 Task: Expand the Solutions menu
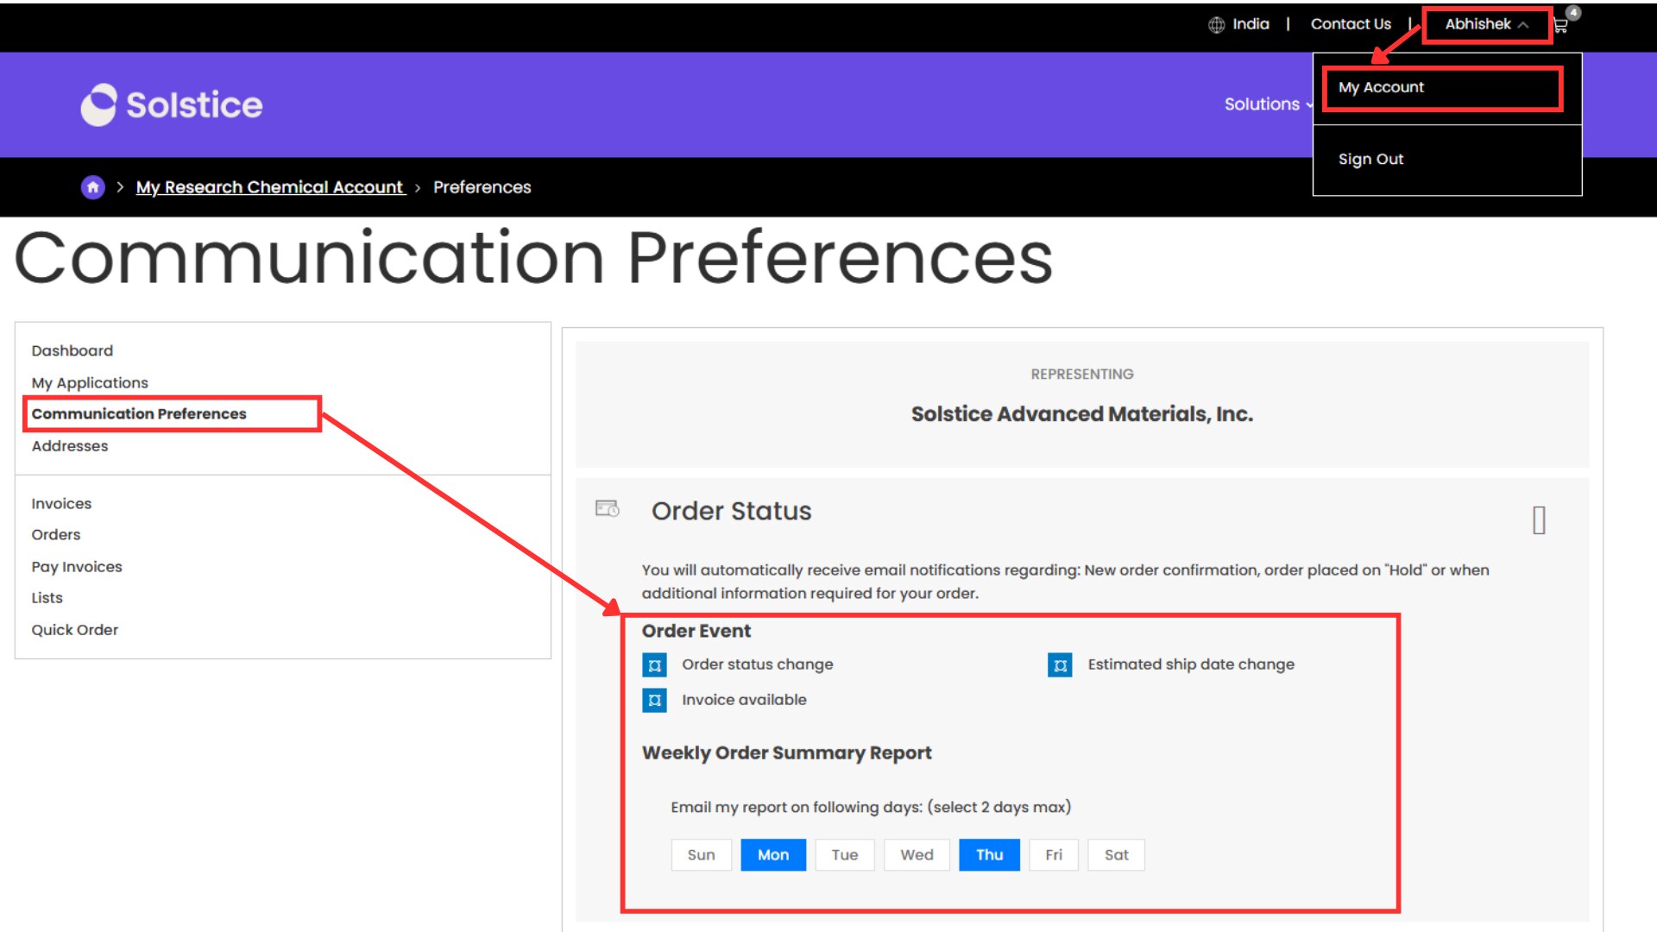(1268, 104)
